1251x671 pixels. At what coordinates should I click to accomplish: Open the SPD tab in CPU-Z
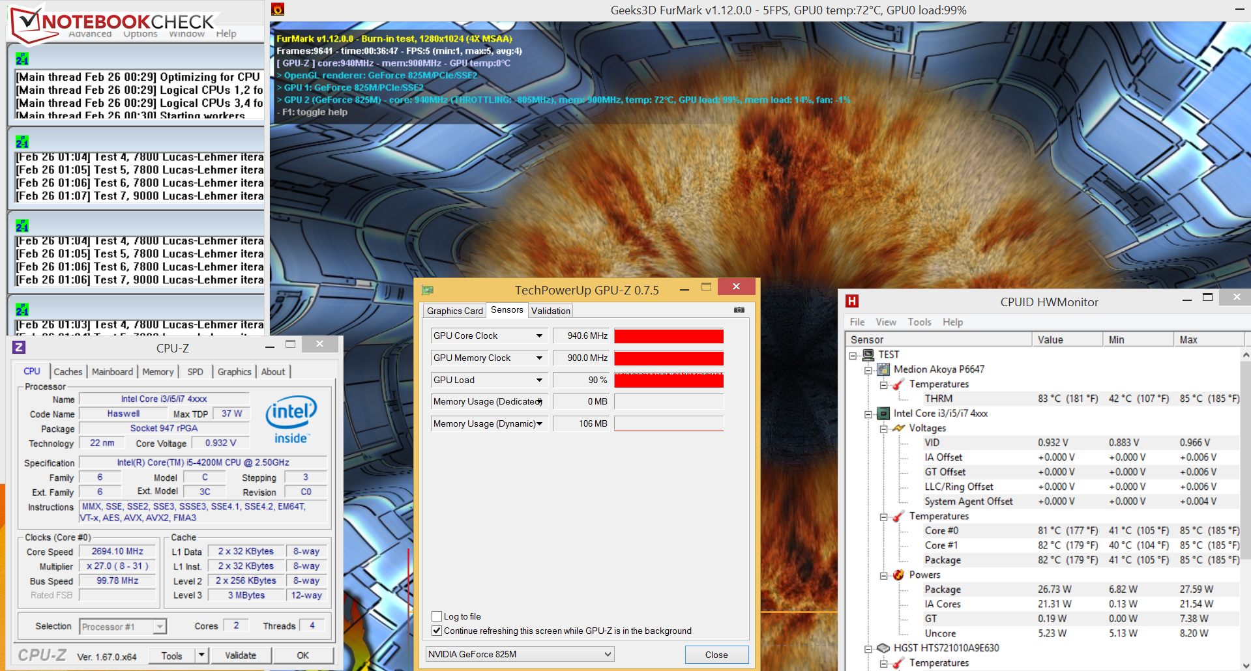pyautogui.click(x=195, y=371)
